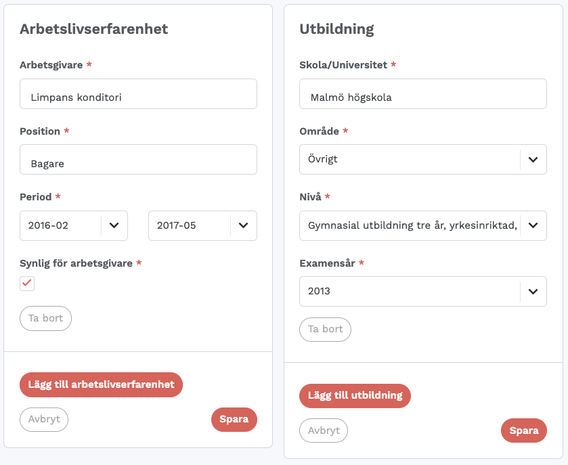Click Lägg till arbetslivserfarenhet button
Screen dimensions: 568x465
tap(101, 384)
